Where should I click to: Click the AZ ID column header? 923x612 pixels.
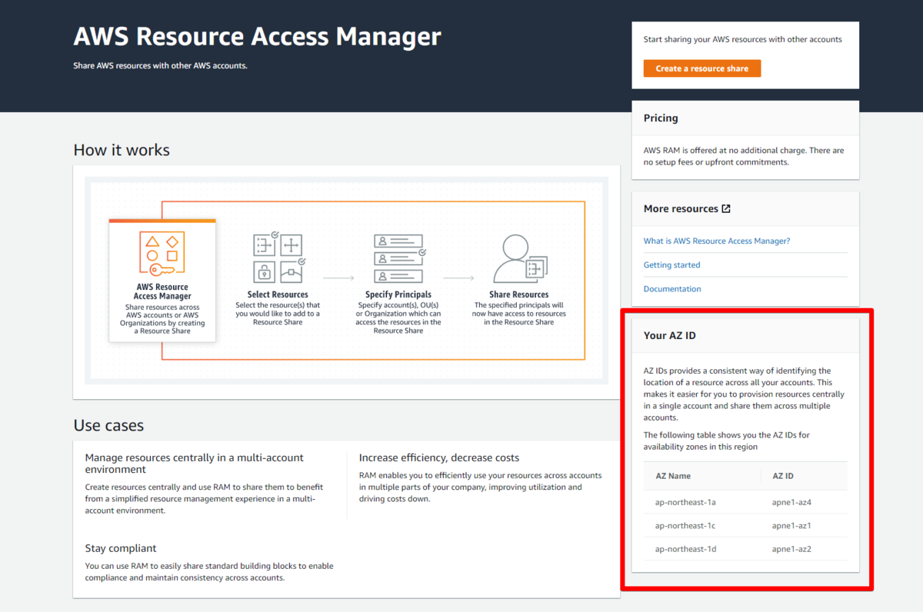point(783,476)
